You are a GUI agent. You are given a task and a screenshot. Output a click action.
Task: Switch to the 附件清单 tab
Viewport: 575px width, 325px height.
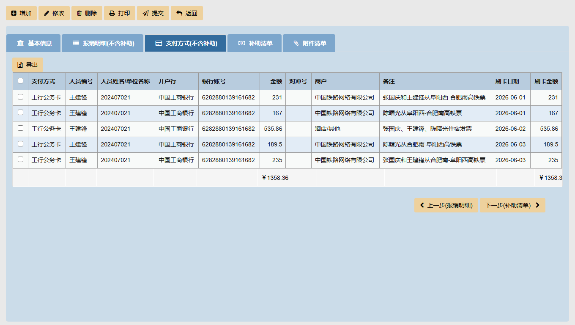(x=309, y=43)
